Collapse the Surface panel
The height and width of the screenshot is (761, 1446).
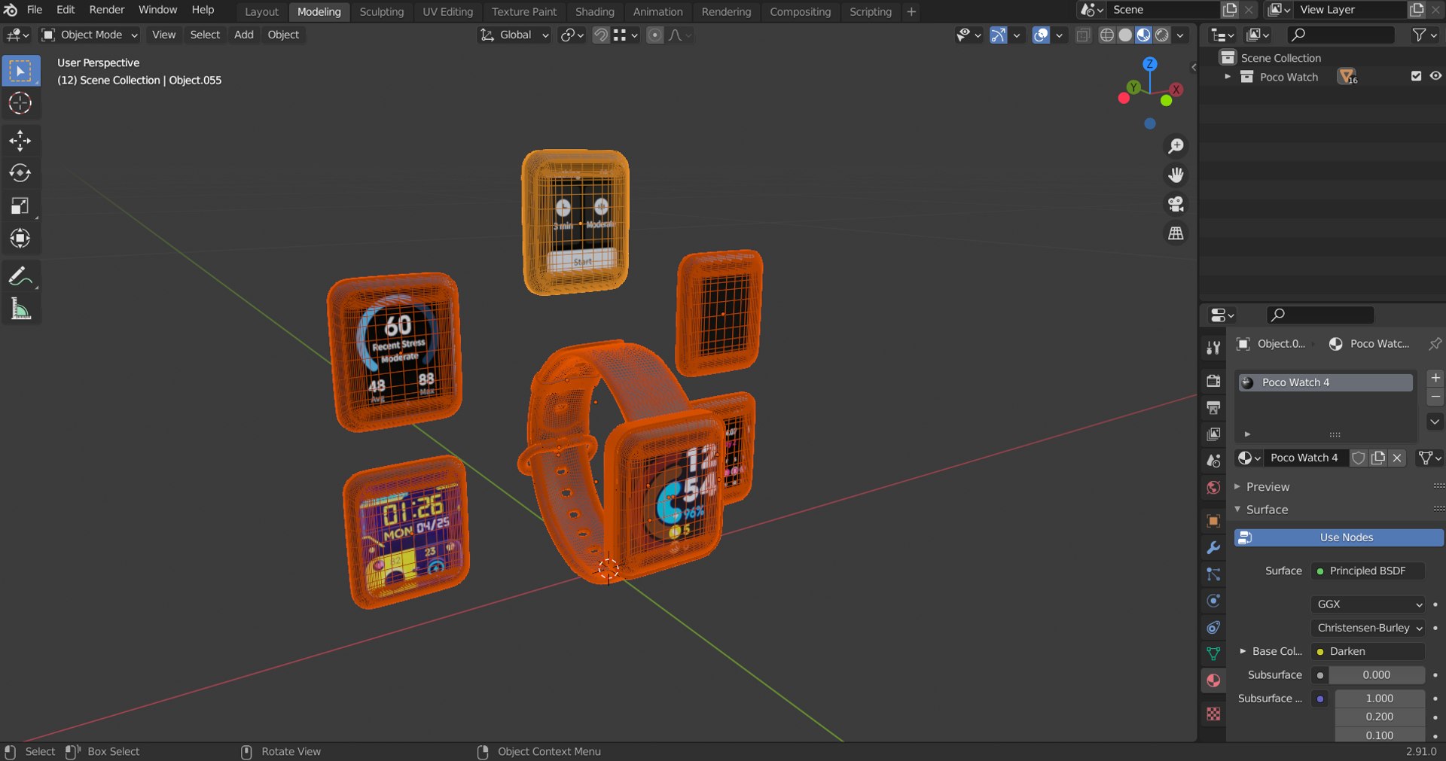(x=1237, y=510)
